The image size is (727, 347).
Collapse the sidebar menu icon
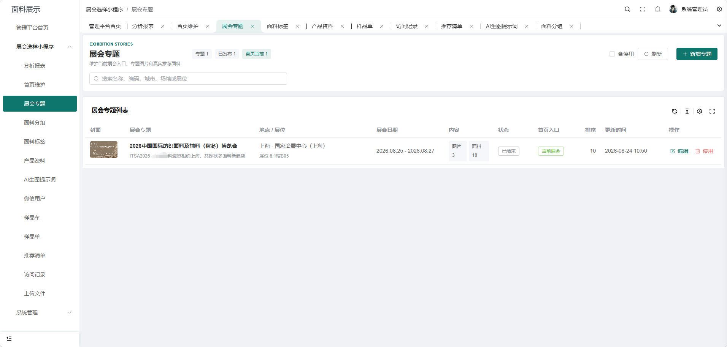pos(9,338)
